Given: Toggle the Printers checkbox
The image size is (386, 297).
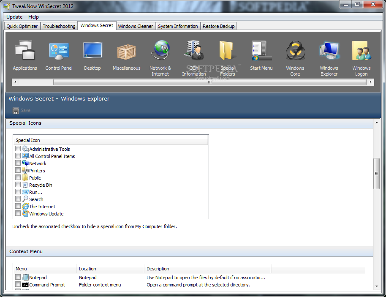Looking at the screenshot, I should (x=18, y=170).
